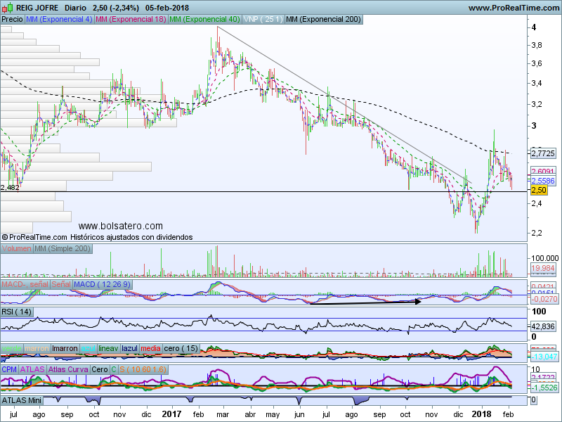This screenshot has width=562, height=422.
Task: Click the RSI (14) indicator label
Action: click(18, 312)
